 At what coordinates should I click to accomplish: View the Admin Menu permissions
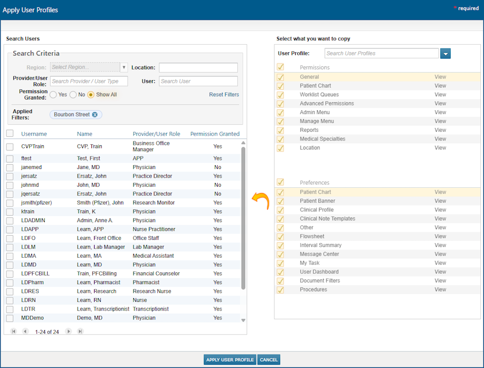click(440, 112)
